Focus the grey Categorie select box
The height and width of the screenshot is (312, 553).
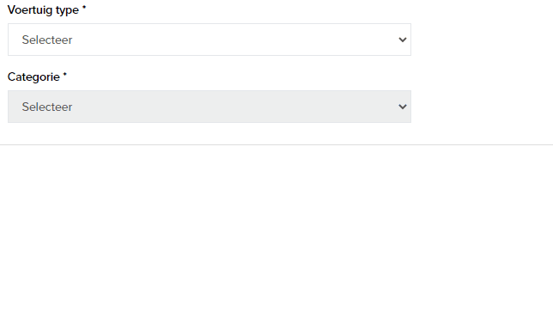[210, 107]
